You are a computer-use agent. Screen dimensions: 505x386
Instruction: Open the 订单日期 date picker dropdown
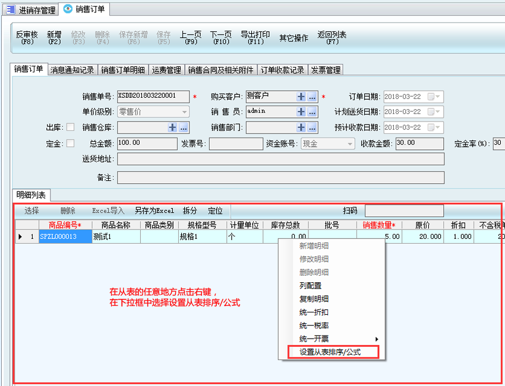tap(438, 97)
